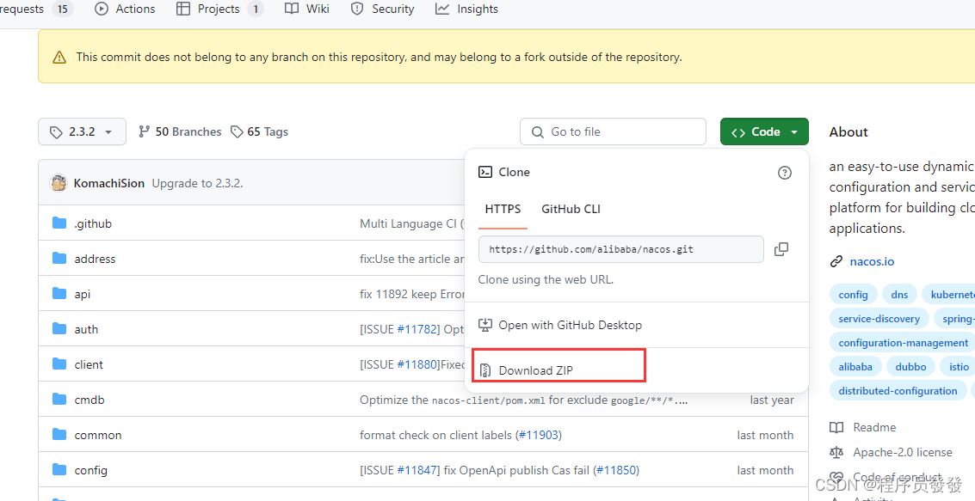The width and height of the screenshot is (975, 501).
Task: Click the warning triangle icon in banner
Action: (59, 58)
